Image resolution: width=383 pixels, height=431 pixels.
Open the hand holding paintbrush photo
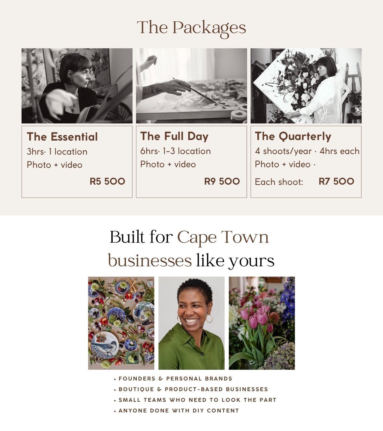(x=191, y=86)
